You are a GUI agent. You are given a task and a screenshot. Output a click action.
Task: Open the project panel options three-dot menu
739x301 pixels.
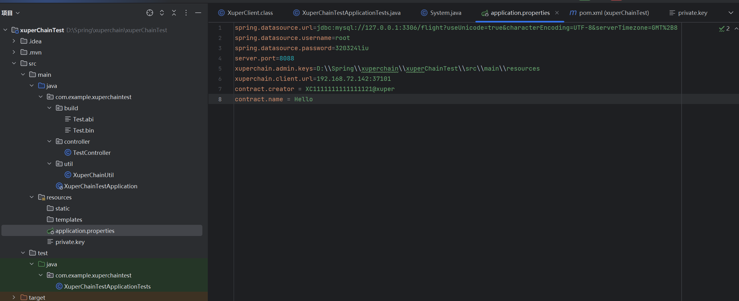[186, 13]
